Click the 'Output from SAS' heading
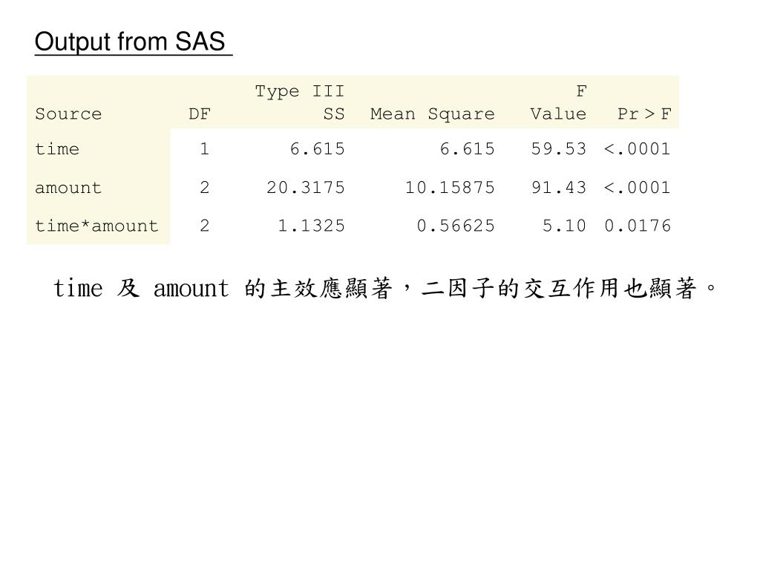This screenshot has width=760, height=570. coord(130,42)
